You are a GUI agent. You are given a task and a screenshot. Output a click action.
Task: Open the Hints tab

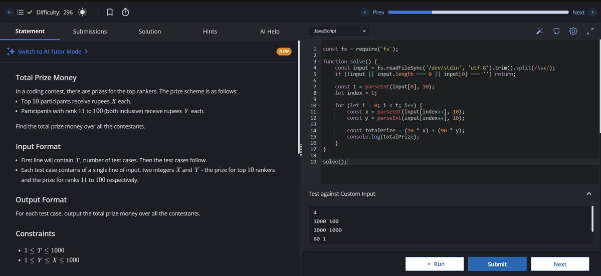210,32
